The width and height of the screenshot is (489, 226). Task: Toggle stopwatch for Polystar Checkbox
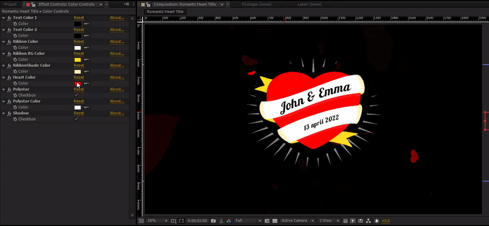pos(15,95)
